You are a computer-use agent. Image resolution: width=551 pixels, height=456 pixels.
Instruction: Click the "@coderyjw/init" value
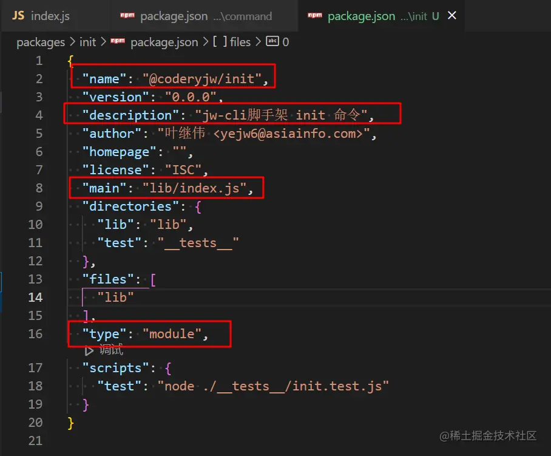(x=202, y=79)
